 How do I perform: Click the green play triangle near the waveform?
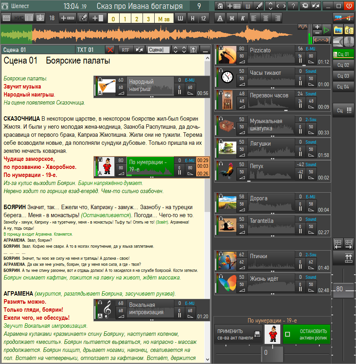(x=327, y=30)
